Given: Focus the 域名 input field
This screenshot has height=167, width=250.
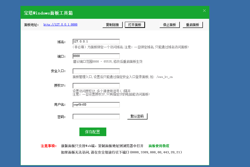Looking at the screenshot, I should coord(96,42).
